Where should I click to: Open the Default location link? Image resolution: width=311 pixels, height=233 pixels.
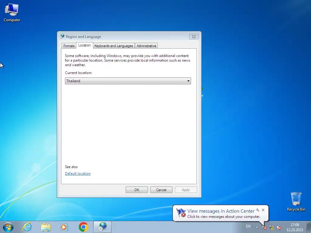[78, 173]
